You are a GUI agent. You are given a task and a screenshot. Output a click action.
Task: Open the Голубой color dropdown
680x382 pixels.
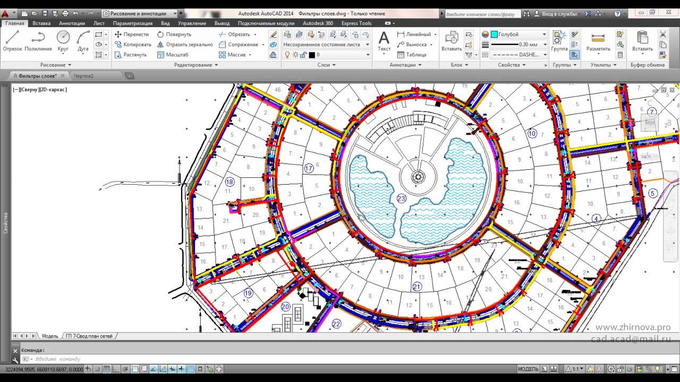click(519, 34)
